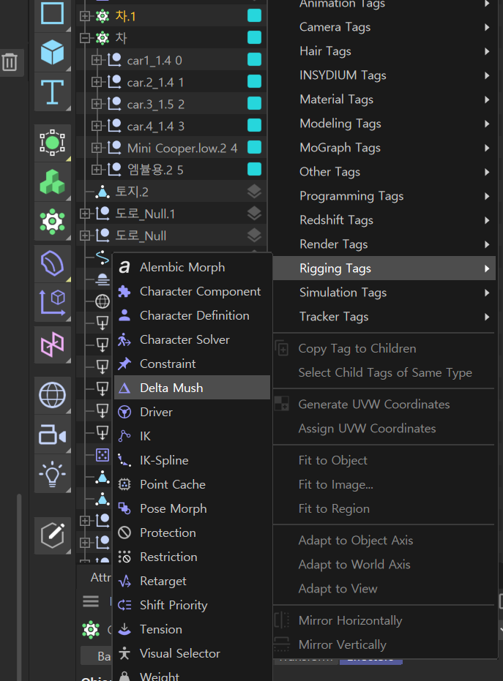Click the Light bulb icon in toolbar
The image size is (503, 681).
pos(53,475)
